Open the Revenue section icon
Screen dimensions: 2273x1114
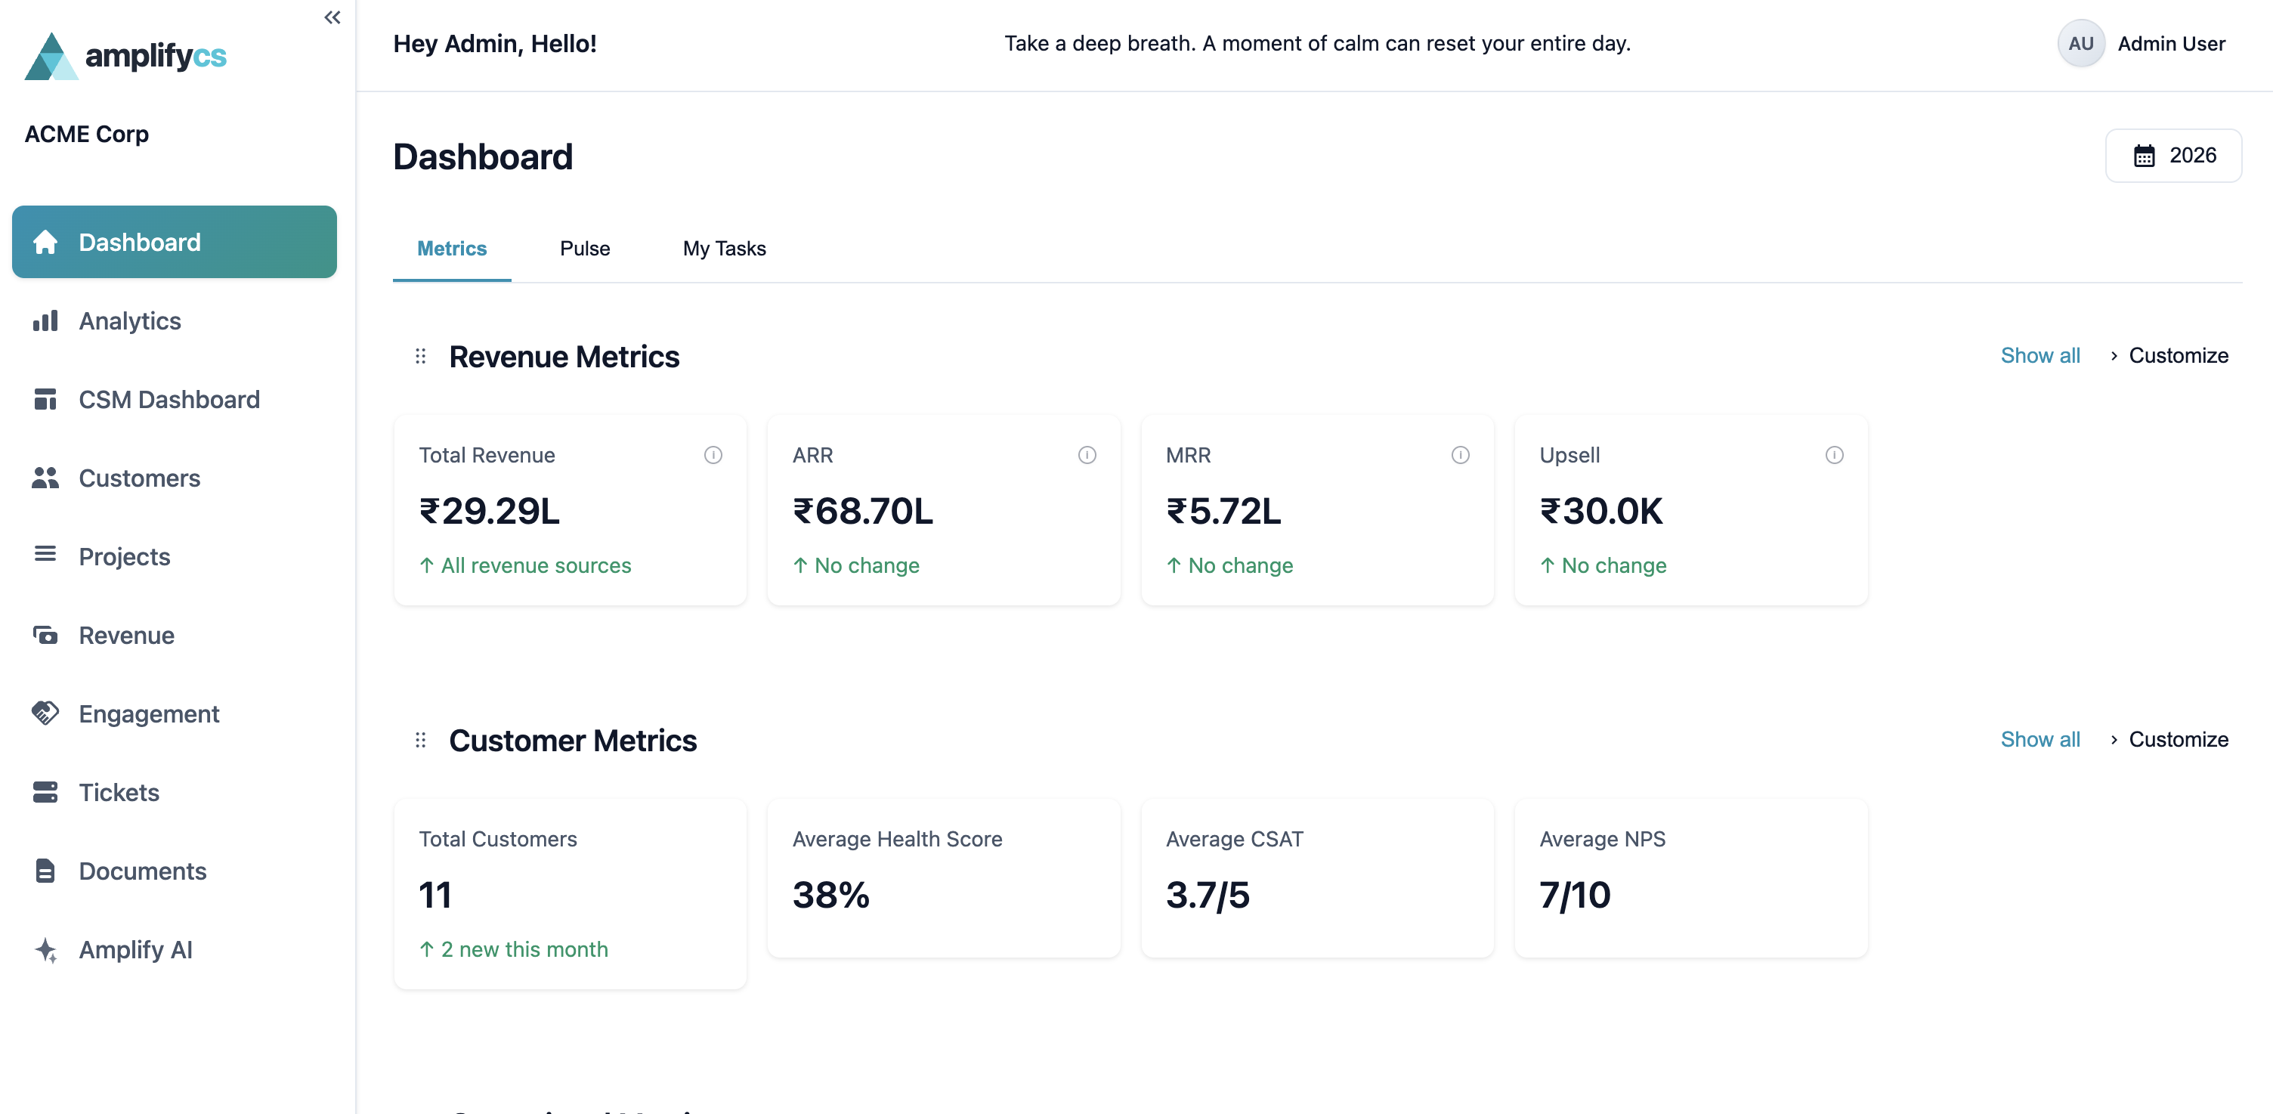45,635
